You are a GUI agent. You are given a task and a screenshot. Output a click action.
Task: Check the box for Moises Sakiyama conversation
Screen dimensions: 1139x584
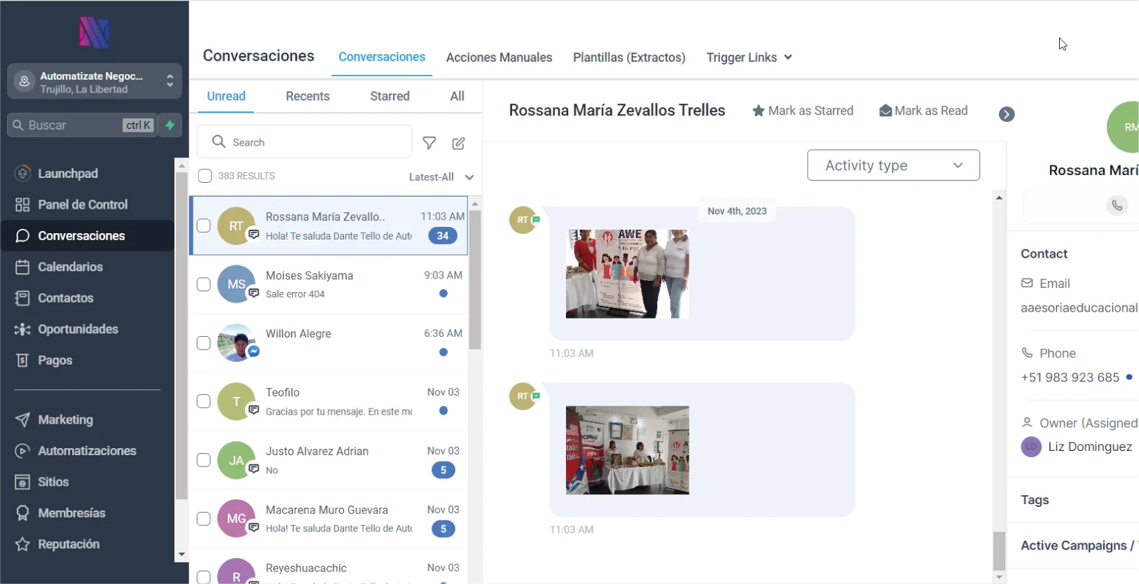(204, 284)
